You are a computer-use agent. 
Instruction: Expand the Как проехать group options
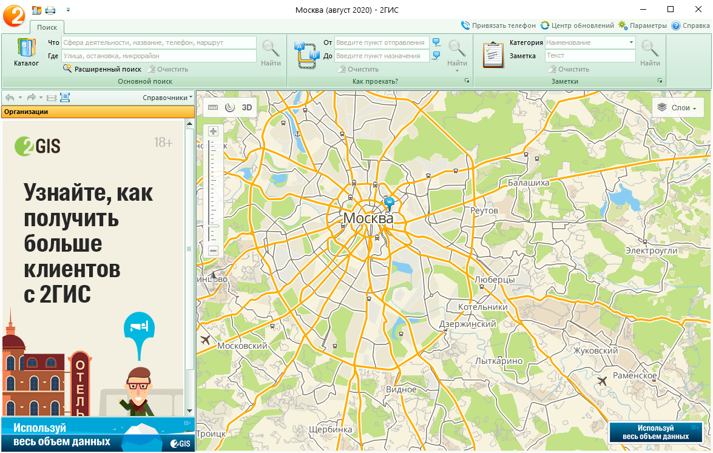pos(467,81)
